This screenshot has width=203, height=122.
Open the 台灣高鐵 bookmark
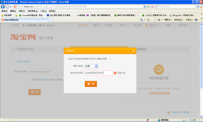click(x=80, y=15)
